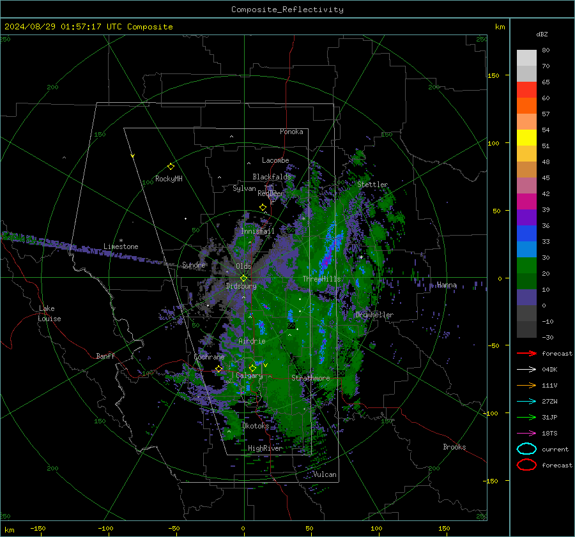Click the yellow radar-center diamond above Didsbury
The image size is (575, 537).
(x=243, y=278)
